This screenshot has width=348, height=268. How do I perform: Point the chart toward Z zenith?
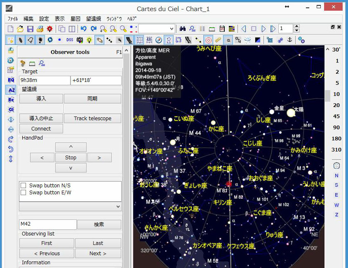[x=336, y=214]
